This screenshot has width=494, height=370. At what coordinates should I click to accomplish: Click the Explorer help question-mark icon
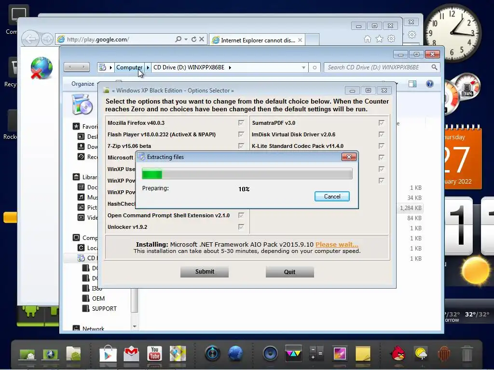(430, 84)
